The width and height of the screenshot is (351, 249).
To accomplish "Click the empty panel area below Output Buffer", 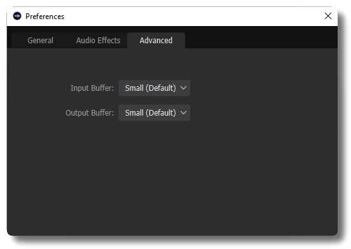I will point(172,177).
